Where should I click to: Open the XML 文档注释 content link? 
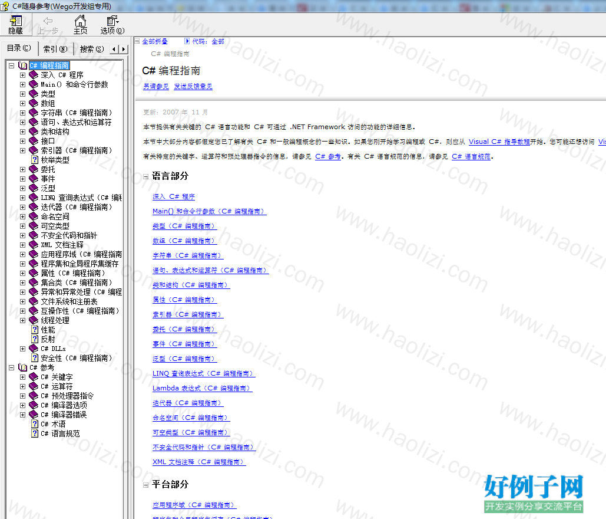[199, 462]
